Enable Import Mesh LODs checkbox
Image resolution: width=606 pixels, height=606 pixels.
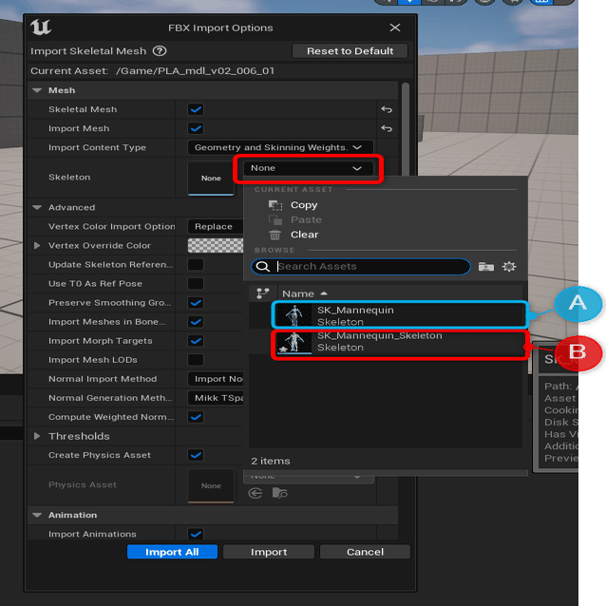[x=196, y=360]
